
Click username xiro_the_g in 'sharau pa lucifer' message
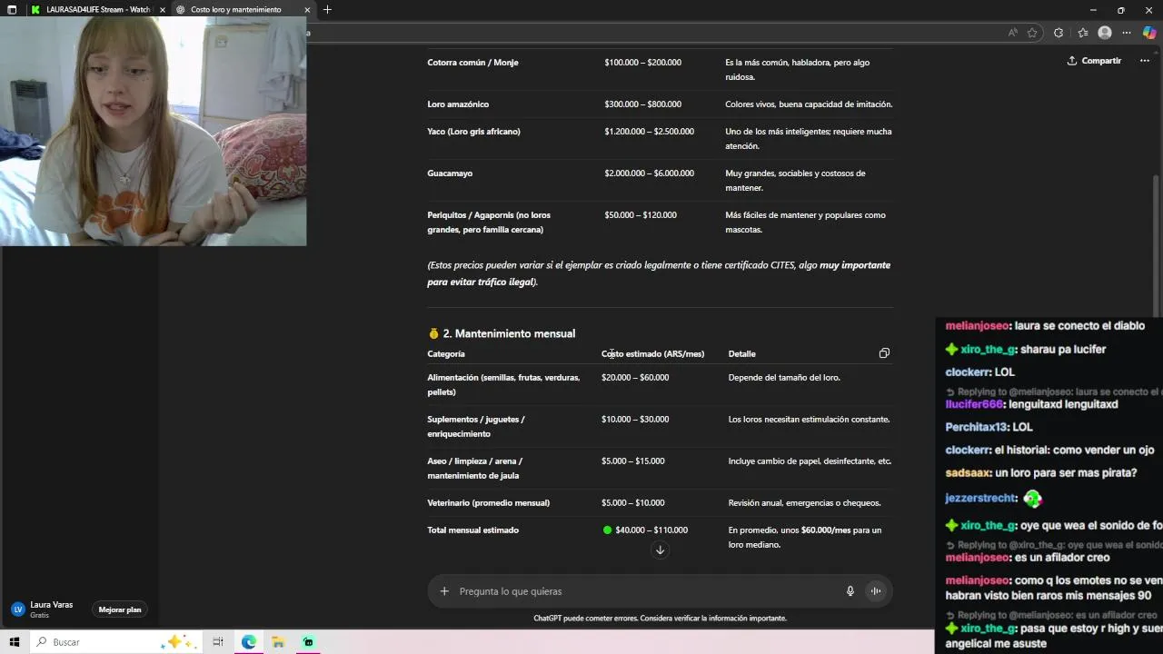coord(988,350)
